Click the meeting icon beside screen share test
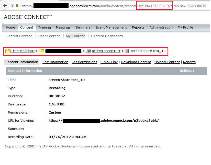Image resolution: width=211 pixels, height=165 pixels. (89, 51)
